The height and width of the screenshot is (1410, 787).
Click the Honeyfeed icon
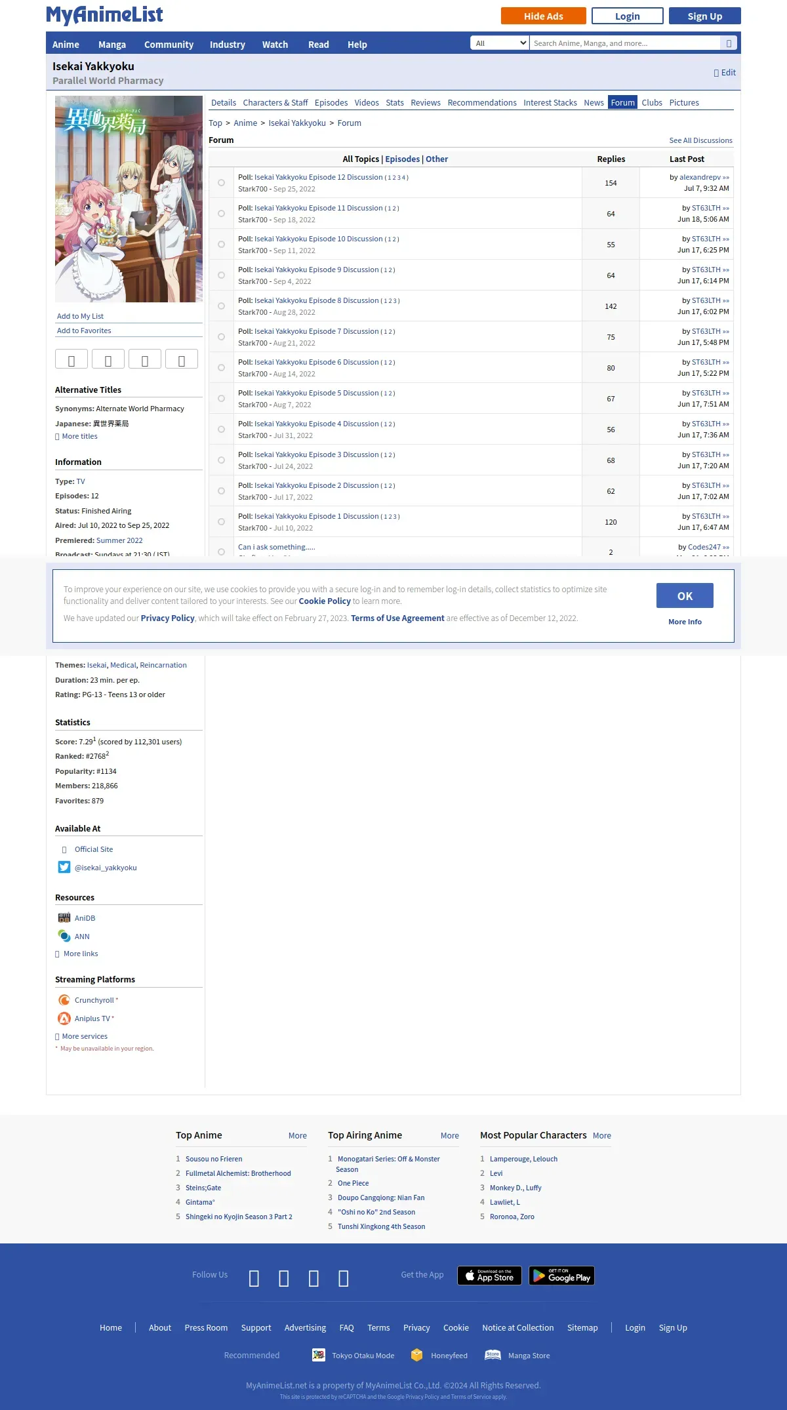click(x=417, y=1355)
